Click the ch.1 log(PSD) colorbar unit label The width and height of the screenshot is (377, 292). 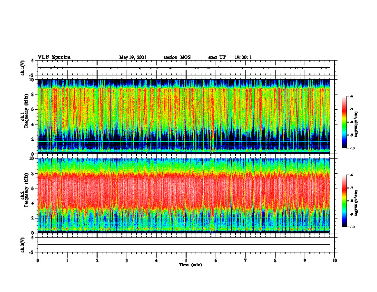click(357, 125)
